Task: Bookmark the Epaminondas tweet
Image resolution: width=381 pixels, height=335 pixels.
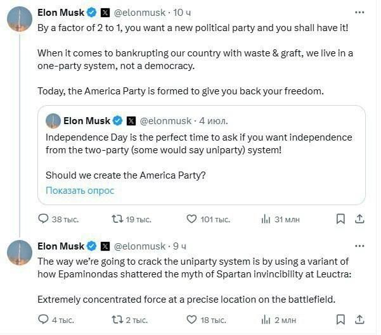Action: click(x=340, y=320)
